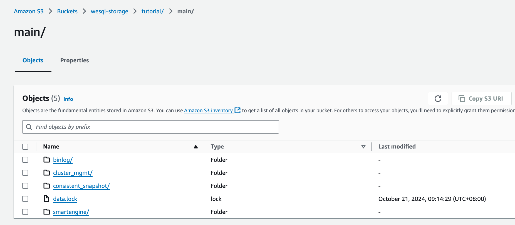Click the folder icon beside binlog/
This screenshot has height=225, width=515.
47,160
